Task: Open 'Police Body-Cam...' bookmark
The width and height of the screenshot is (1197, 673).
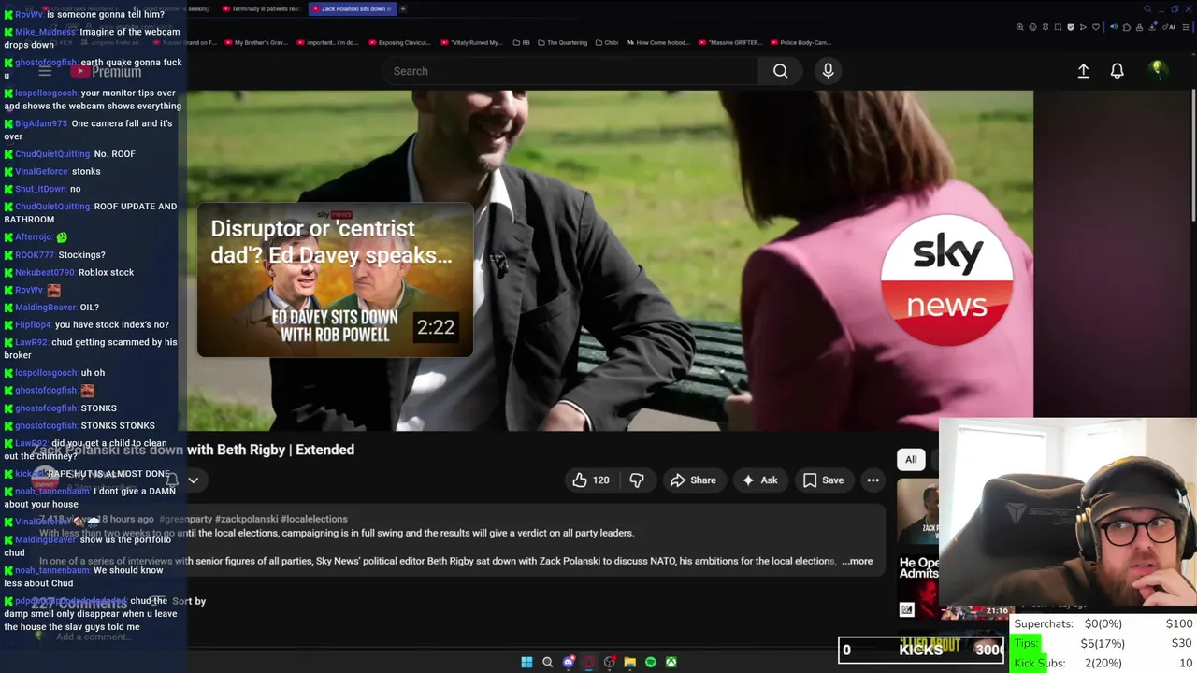Action: (801, 42)
